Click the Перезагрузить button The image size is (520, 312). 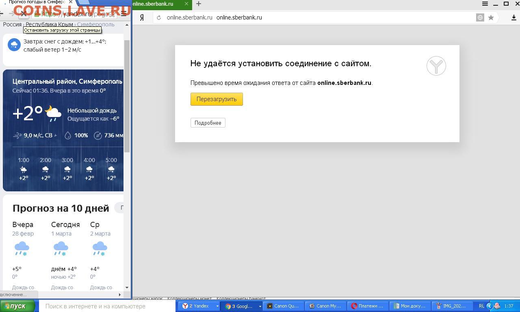click(x=217, y=99)
